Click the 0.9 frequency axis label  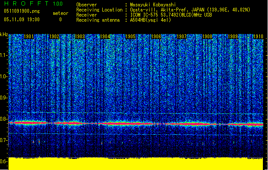coord(4,98)
